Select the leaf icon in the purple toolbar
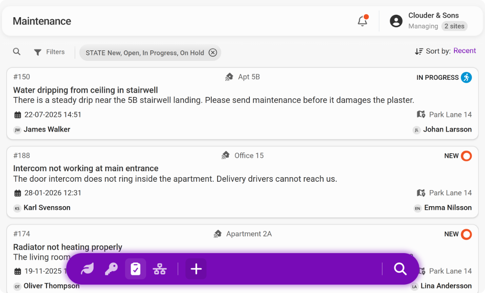This screenshot has height=293, width=485. click(87, 269)
